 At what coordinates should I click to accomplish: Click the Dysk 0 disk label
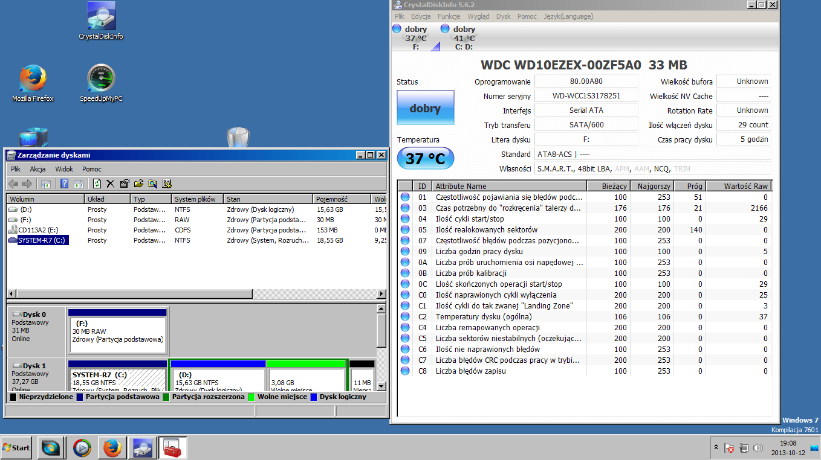coord(36,330)
